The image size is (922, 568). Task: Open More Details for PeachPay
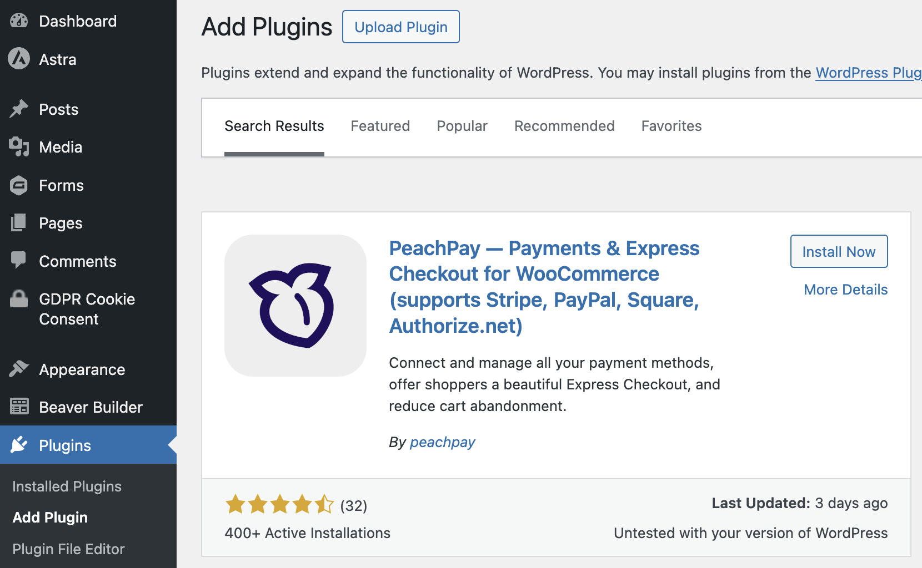point(845,290)
